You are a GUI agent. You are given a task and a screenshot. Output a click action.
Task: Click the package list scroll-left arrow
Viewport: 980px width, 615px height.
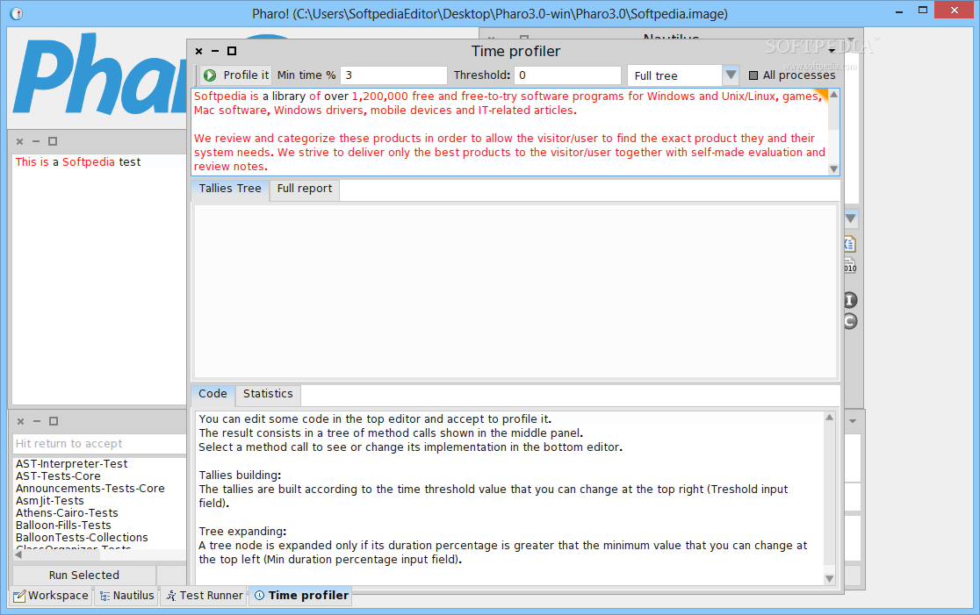click(18, 554)
